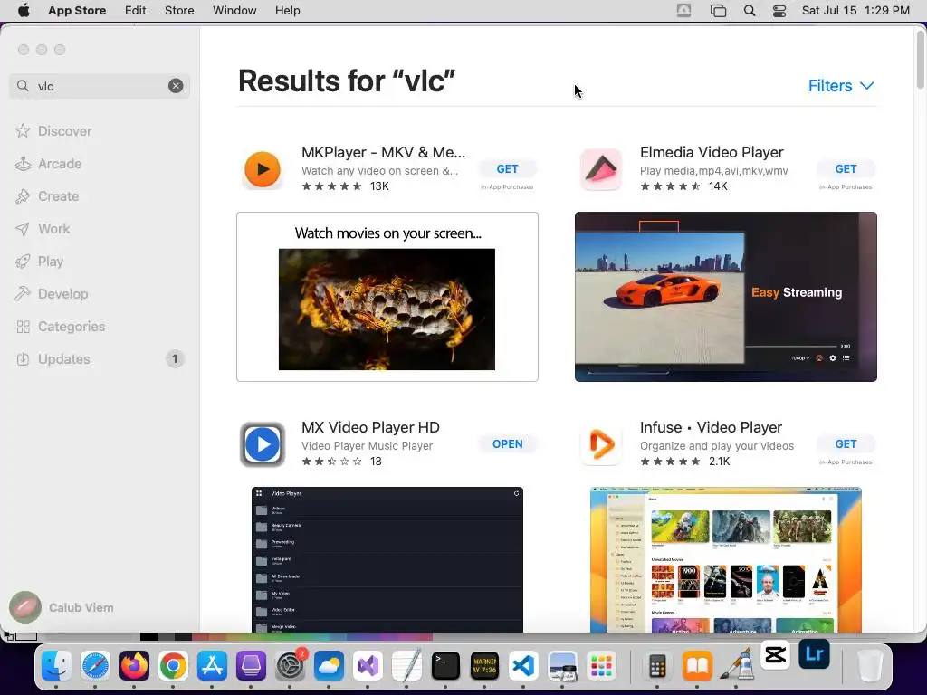Screen dimensions: 927x695
Task: Open TextEdit from the Dock
Action: (x=406, y=667)
